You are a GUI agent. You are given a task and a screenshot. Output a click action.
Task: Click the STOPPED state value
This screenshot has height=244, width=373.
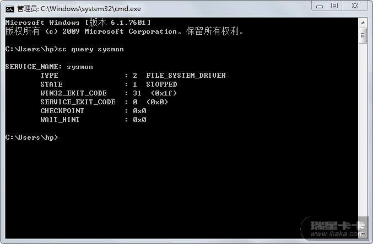coord(161,84)
